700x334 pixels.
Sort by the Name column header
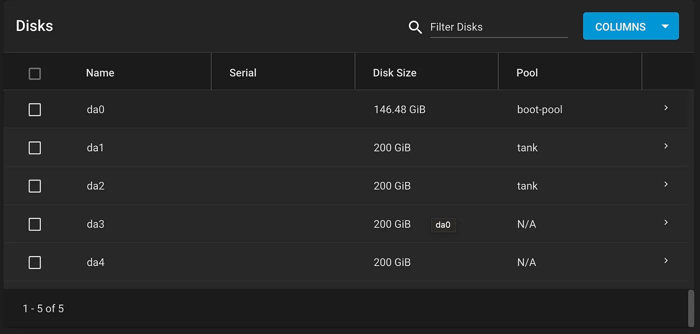[100, 73]
